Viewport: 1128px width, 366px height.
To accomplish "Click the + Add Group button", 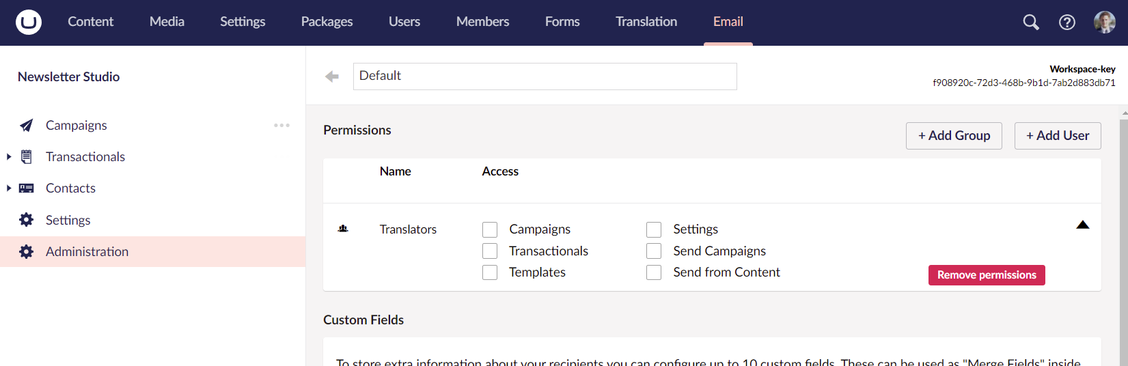I will coord(954,136).
